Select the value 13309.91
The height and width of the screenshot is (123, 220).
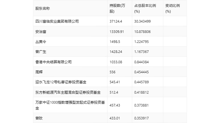coord(117,32)
